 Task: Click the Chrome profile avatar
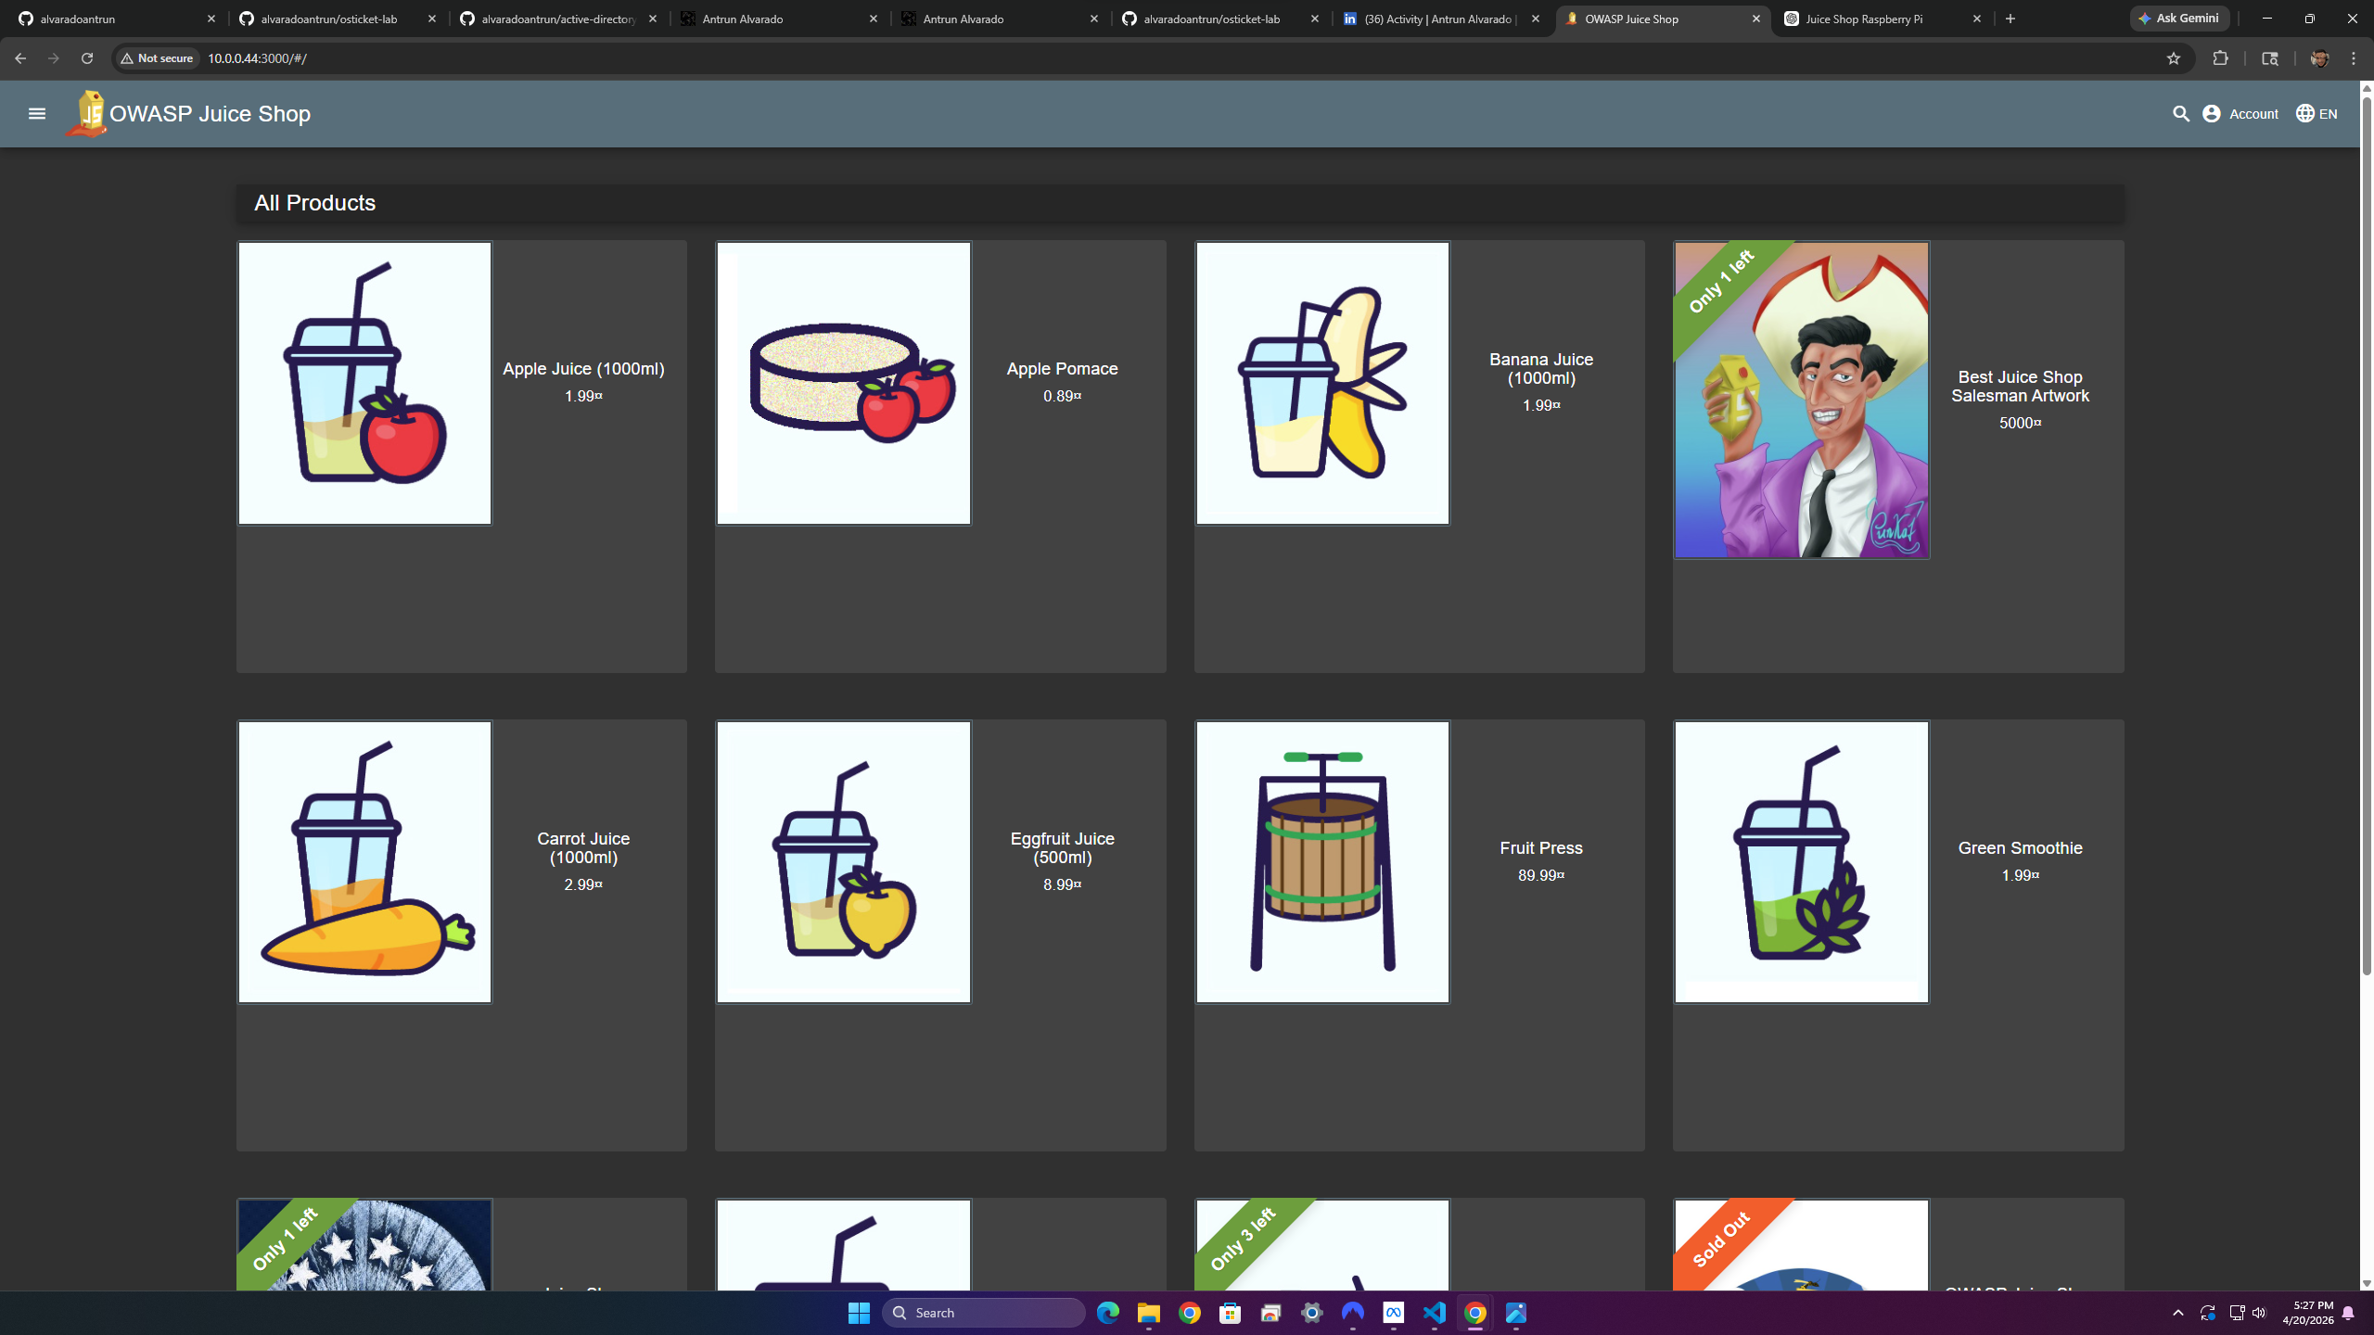pyautogui.click(x=2319, y=58)
